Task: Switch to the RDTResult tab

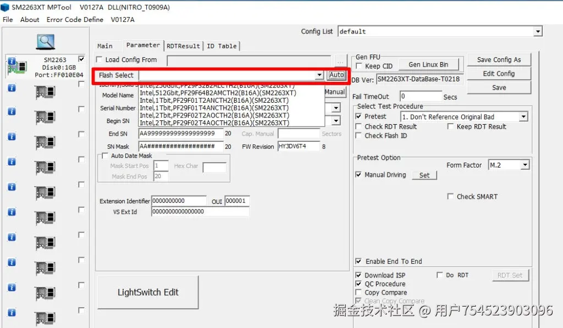Action: 183,46
